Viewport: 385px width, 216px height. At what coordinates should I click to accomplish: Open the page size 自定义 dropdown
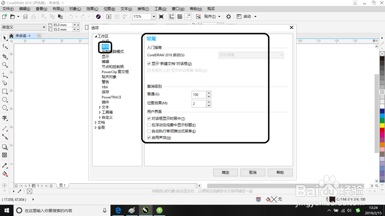[x=44, y=27]
